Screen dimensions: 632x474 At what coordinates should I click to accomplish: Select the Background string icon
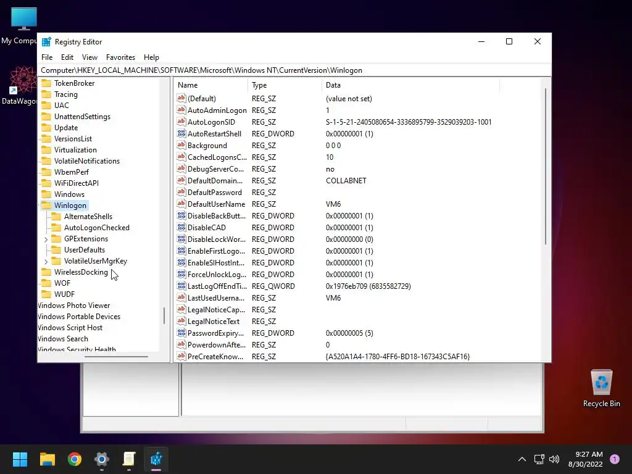pyautogui.click(x=181, y=145)
